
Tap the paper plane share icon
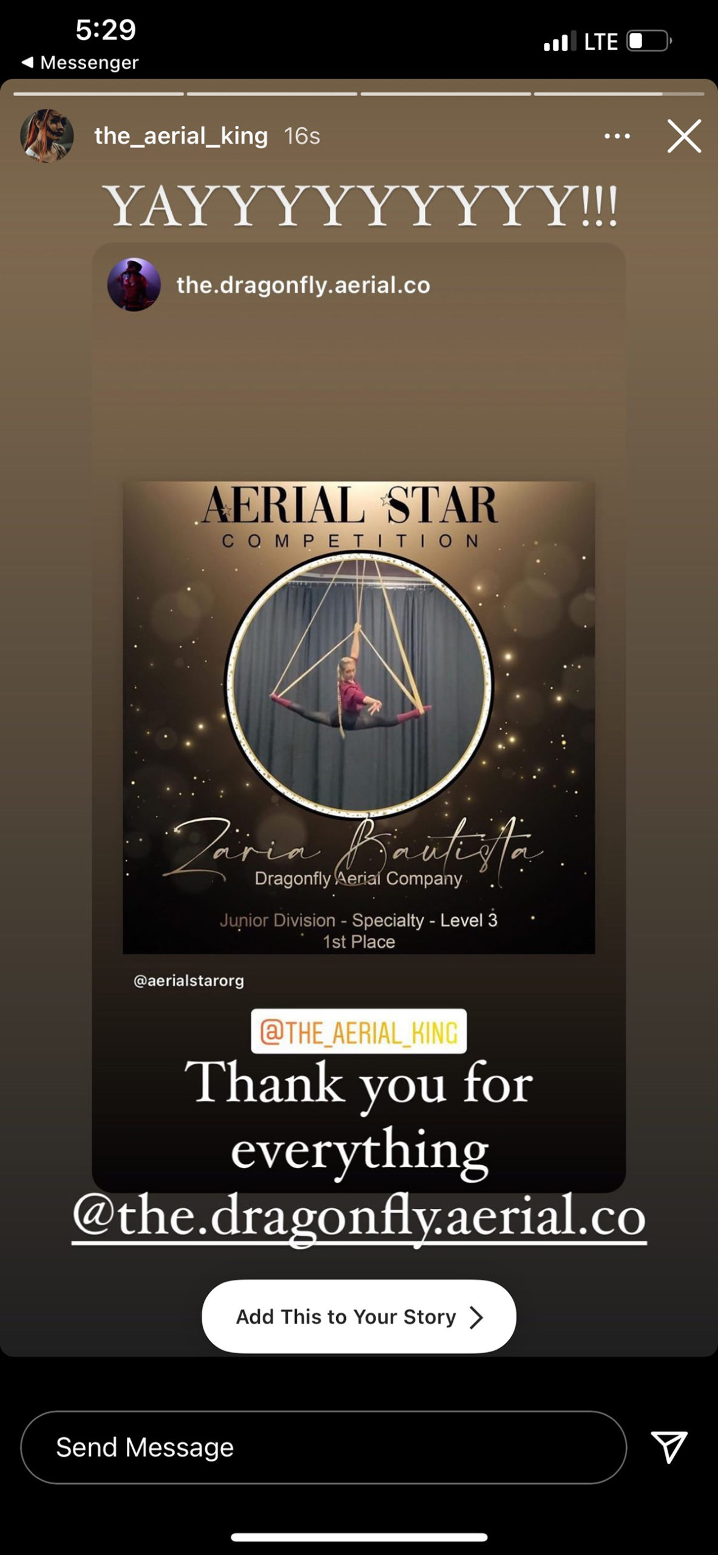(669, 1446)
